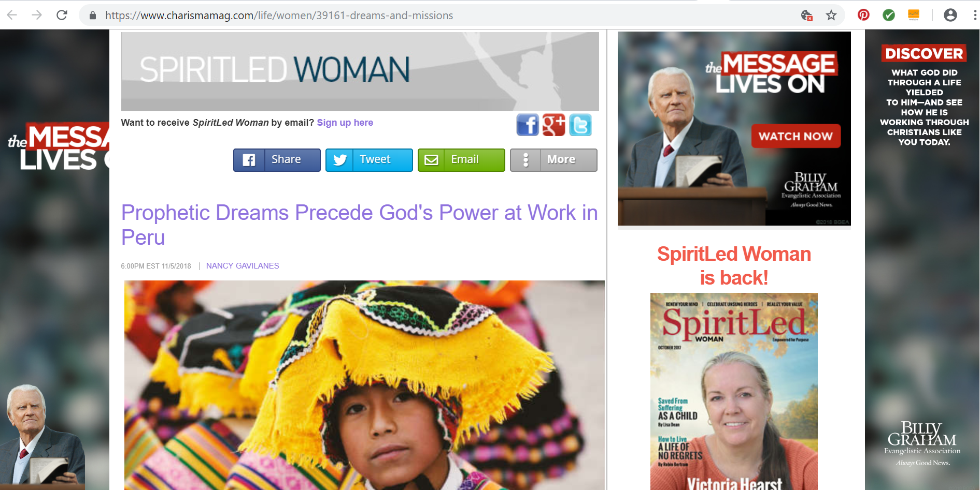Open the Pinterest extension icon
This screenshot has width=980, height=490.
click(x=863, y=15)
